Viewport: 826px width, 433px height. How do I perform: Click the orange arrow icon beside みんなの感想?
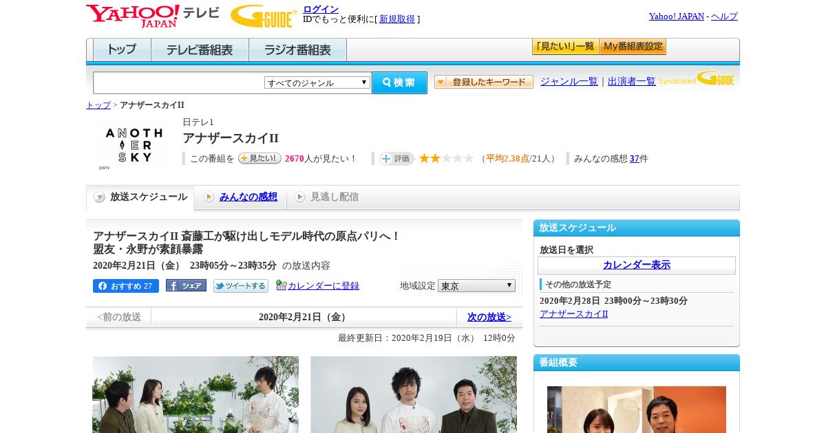(x=209, y=197)
